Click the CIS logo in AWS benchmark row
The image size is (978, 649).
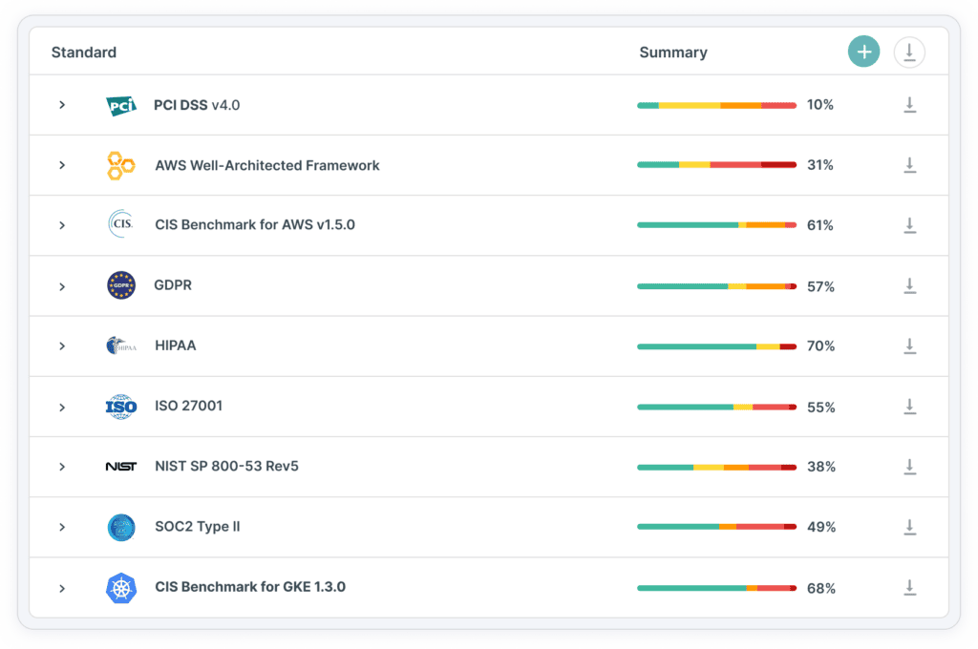click(x=121, y=224)
